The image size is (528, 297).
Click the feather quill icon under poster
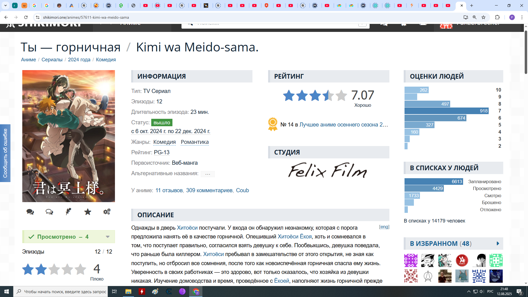click(68, 211)
